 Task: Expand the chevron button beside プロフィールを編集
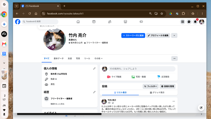(174, 35)
